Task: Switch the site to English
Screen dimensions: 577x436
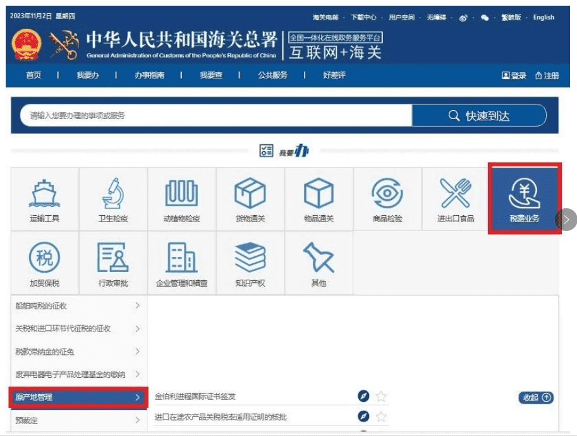Action: (544, 17)
